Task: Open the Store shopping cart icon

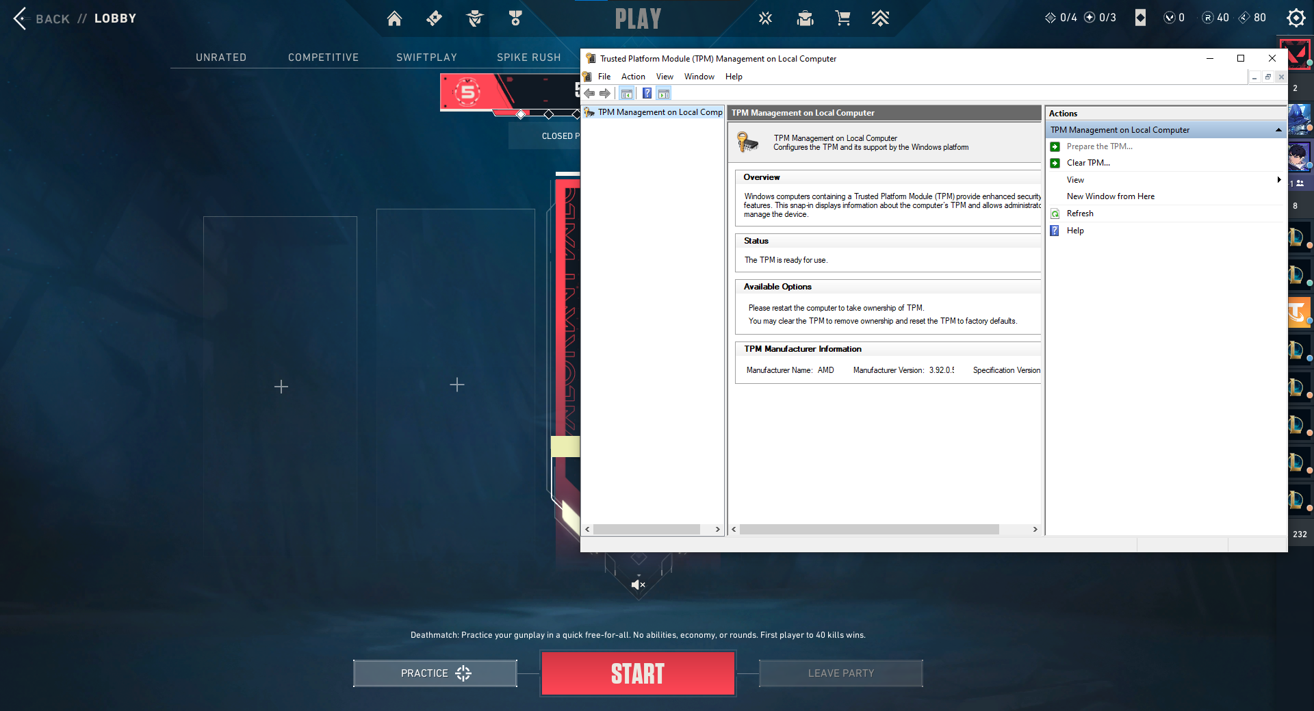Action: point(842,18)
